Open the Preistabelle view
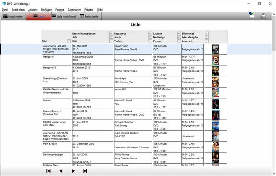The width and height of the screenshot is (276, 176). pyautogui.click(x=89, y=17)
